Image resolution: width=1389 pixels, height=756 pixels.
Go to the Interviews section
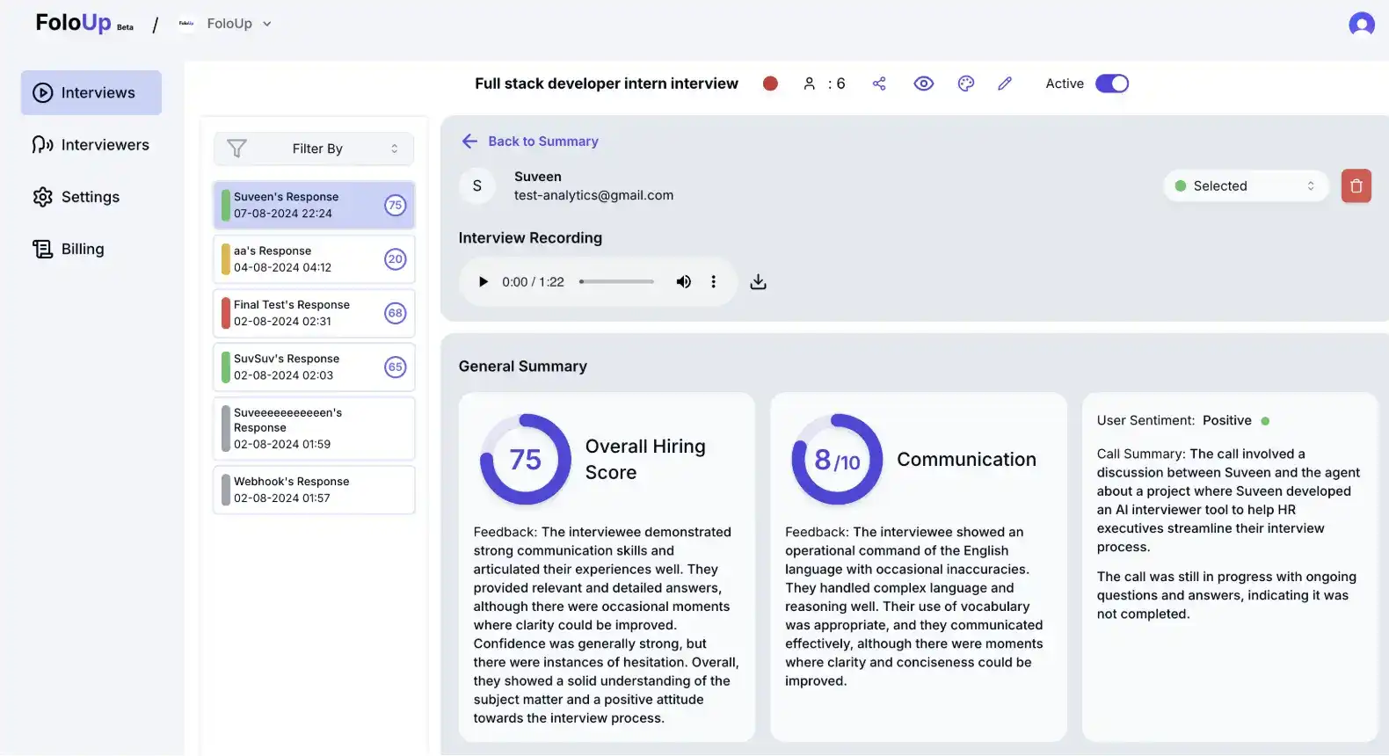[91, 92]
